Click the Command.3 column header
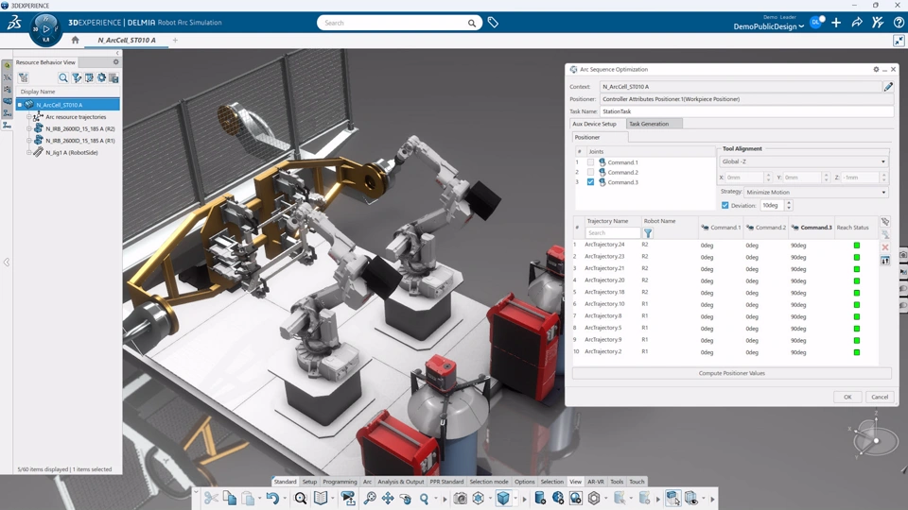This screenshot has height=510, width=908. coord(812,228)
